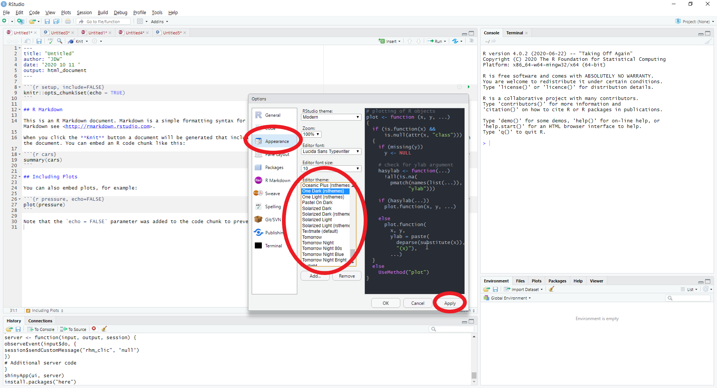Image resolution: width=717 pixels, height=388 pixels.
Task: Go to next chunk down arrow
Action: point(419,41)
